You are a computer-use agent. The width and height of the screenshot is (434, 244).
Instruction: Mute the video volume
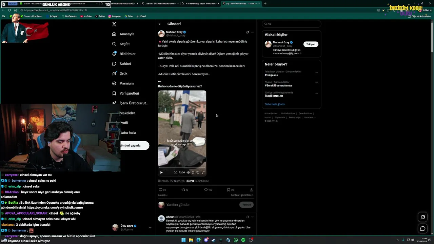pos(188,172)
